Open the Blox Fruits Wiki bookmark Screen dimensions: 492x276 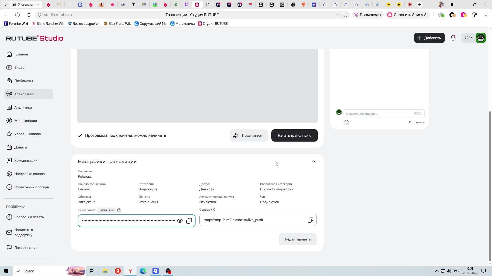point(118,24)
